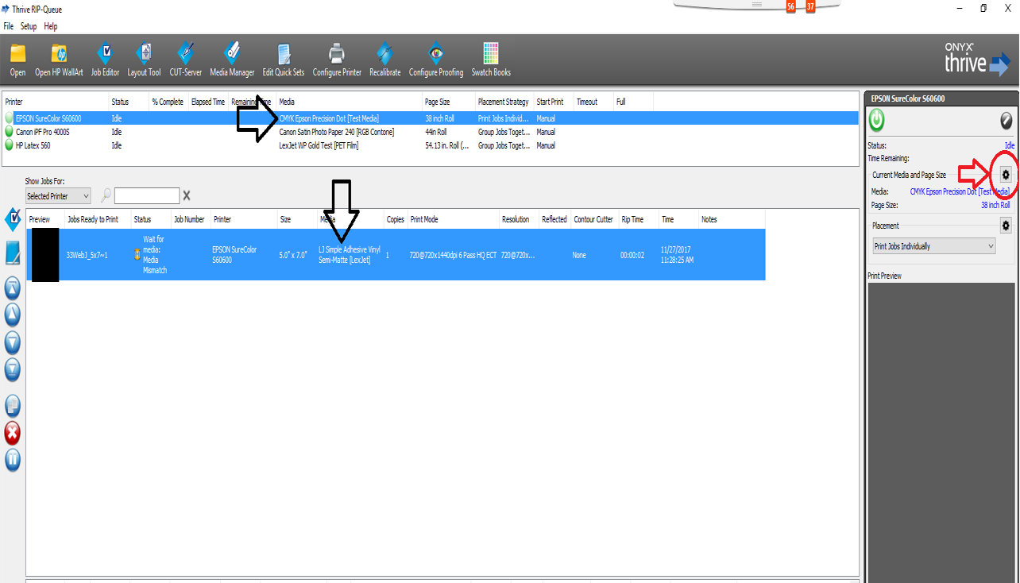Open the Setup menu
The image size is (1020, 583).
(x=29, y=26)
